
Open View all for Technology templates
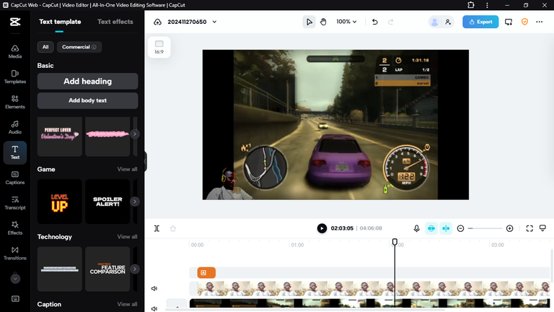pos(127,237)
